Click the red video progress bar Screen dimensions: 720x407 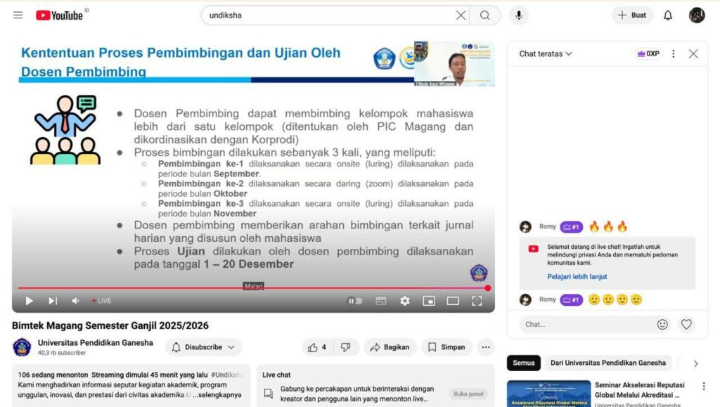click(x=211, y=288)
